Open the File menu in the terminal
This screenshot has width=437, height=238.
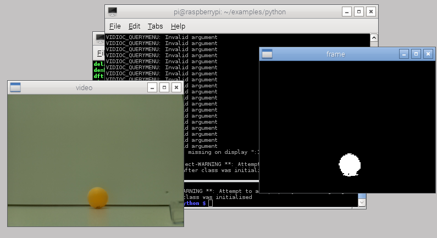click(115, 26)
